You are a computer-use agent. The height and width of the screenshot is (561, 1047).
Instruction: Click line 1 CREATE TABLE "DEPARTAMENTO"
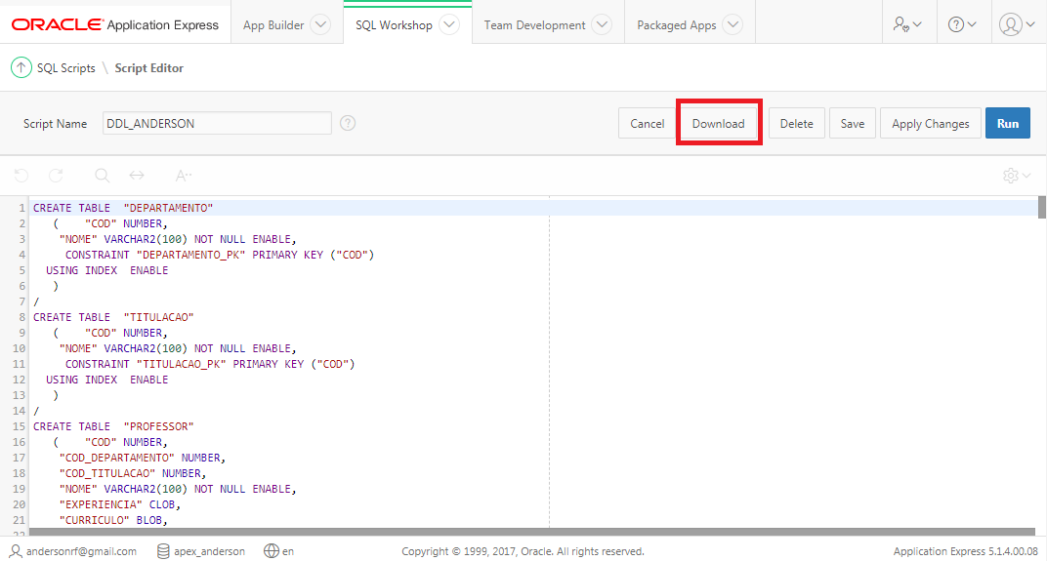coord(123,208)
